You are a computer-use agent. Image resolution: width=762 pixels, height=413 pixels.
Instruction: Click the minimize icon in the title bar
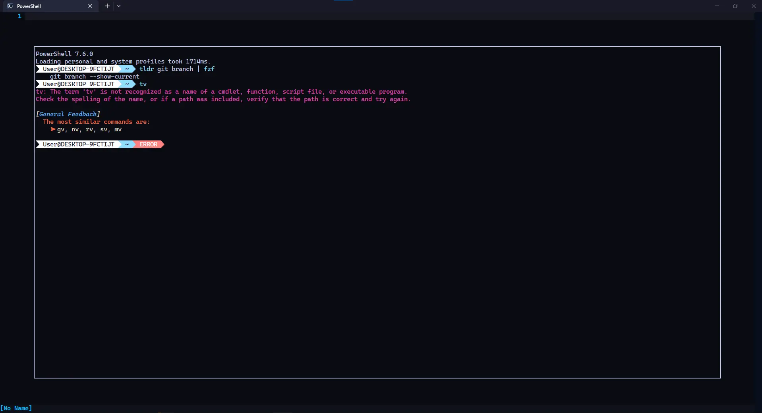point(717,6)
